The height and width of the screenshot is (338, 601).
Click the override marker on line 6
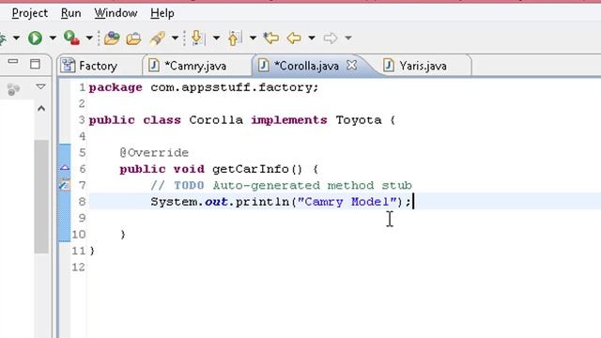point(65,168)
